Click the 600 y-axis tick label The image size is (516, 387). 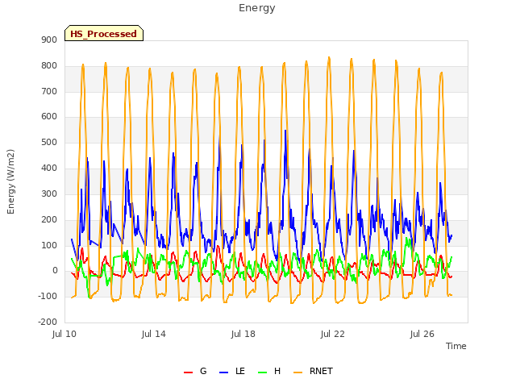(x=49, y=116)
